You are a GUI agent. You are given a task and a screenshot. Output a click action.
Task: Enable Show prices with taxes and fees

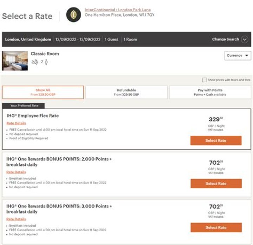(x=205, y=80)
